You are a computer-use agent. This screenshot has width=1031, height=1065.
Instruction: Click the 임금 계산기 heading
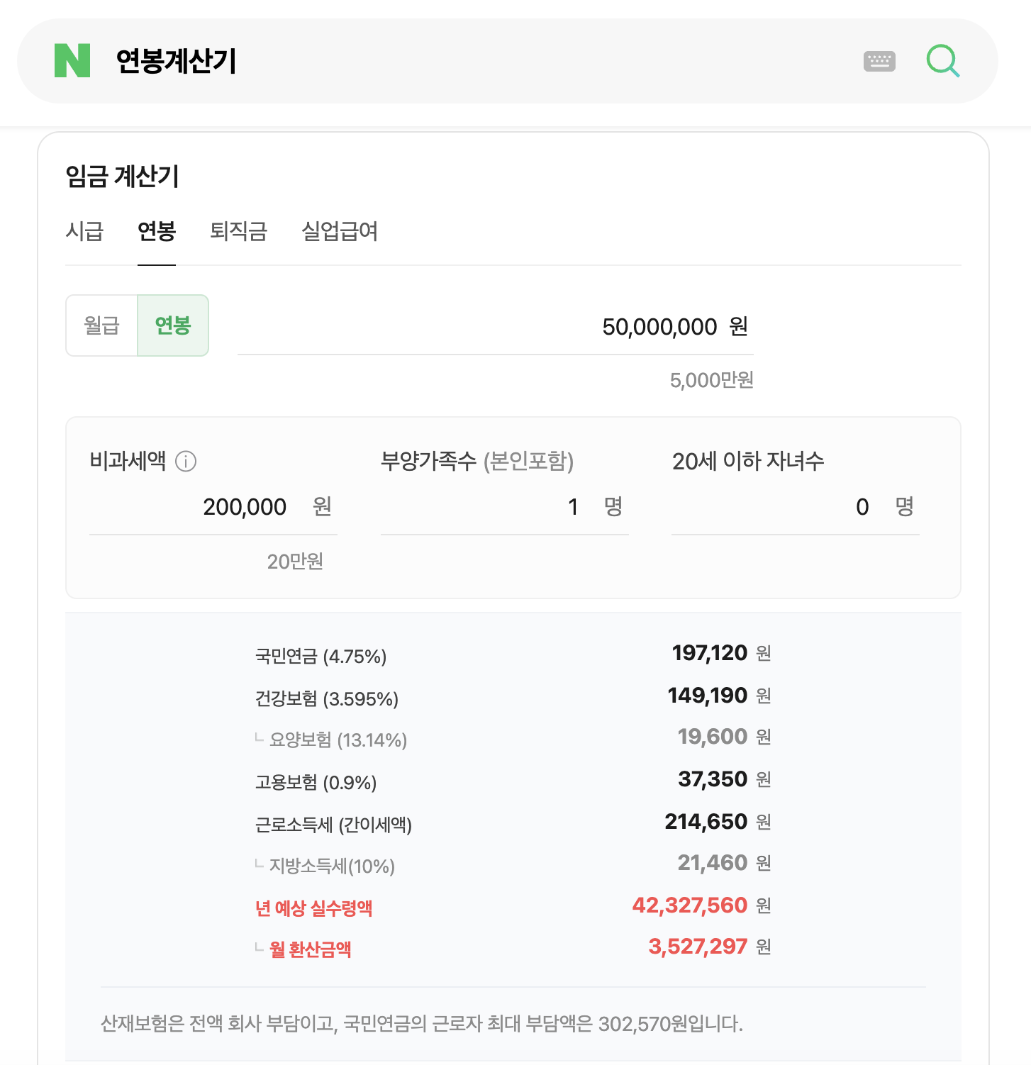[122, 176]
